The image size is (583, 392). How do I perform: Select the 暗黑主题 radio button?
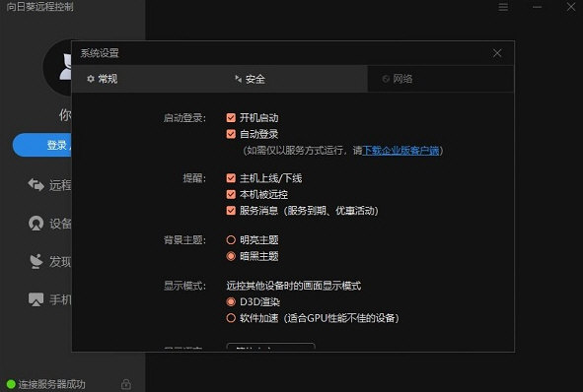click(x=231, y=256)
